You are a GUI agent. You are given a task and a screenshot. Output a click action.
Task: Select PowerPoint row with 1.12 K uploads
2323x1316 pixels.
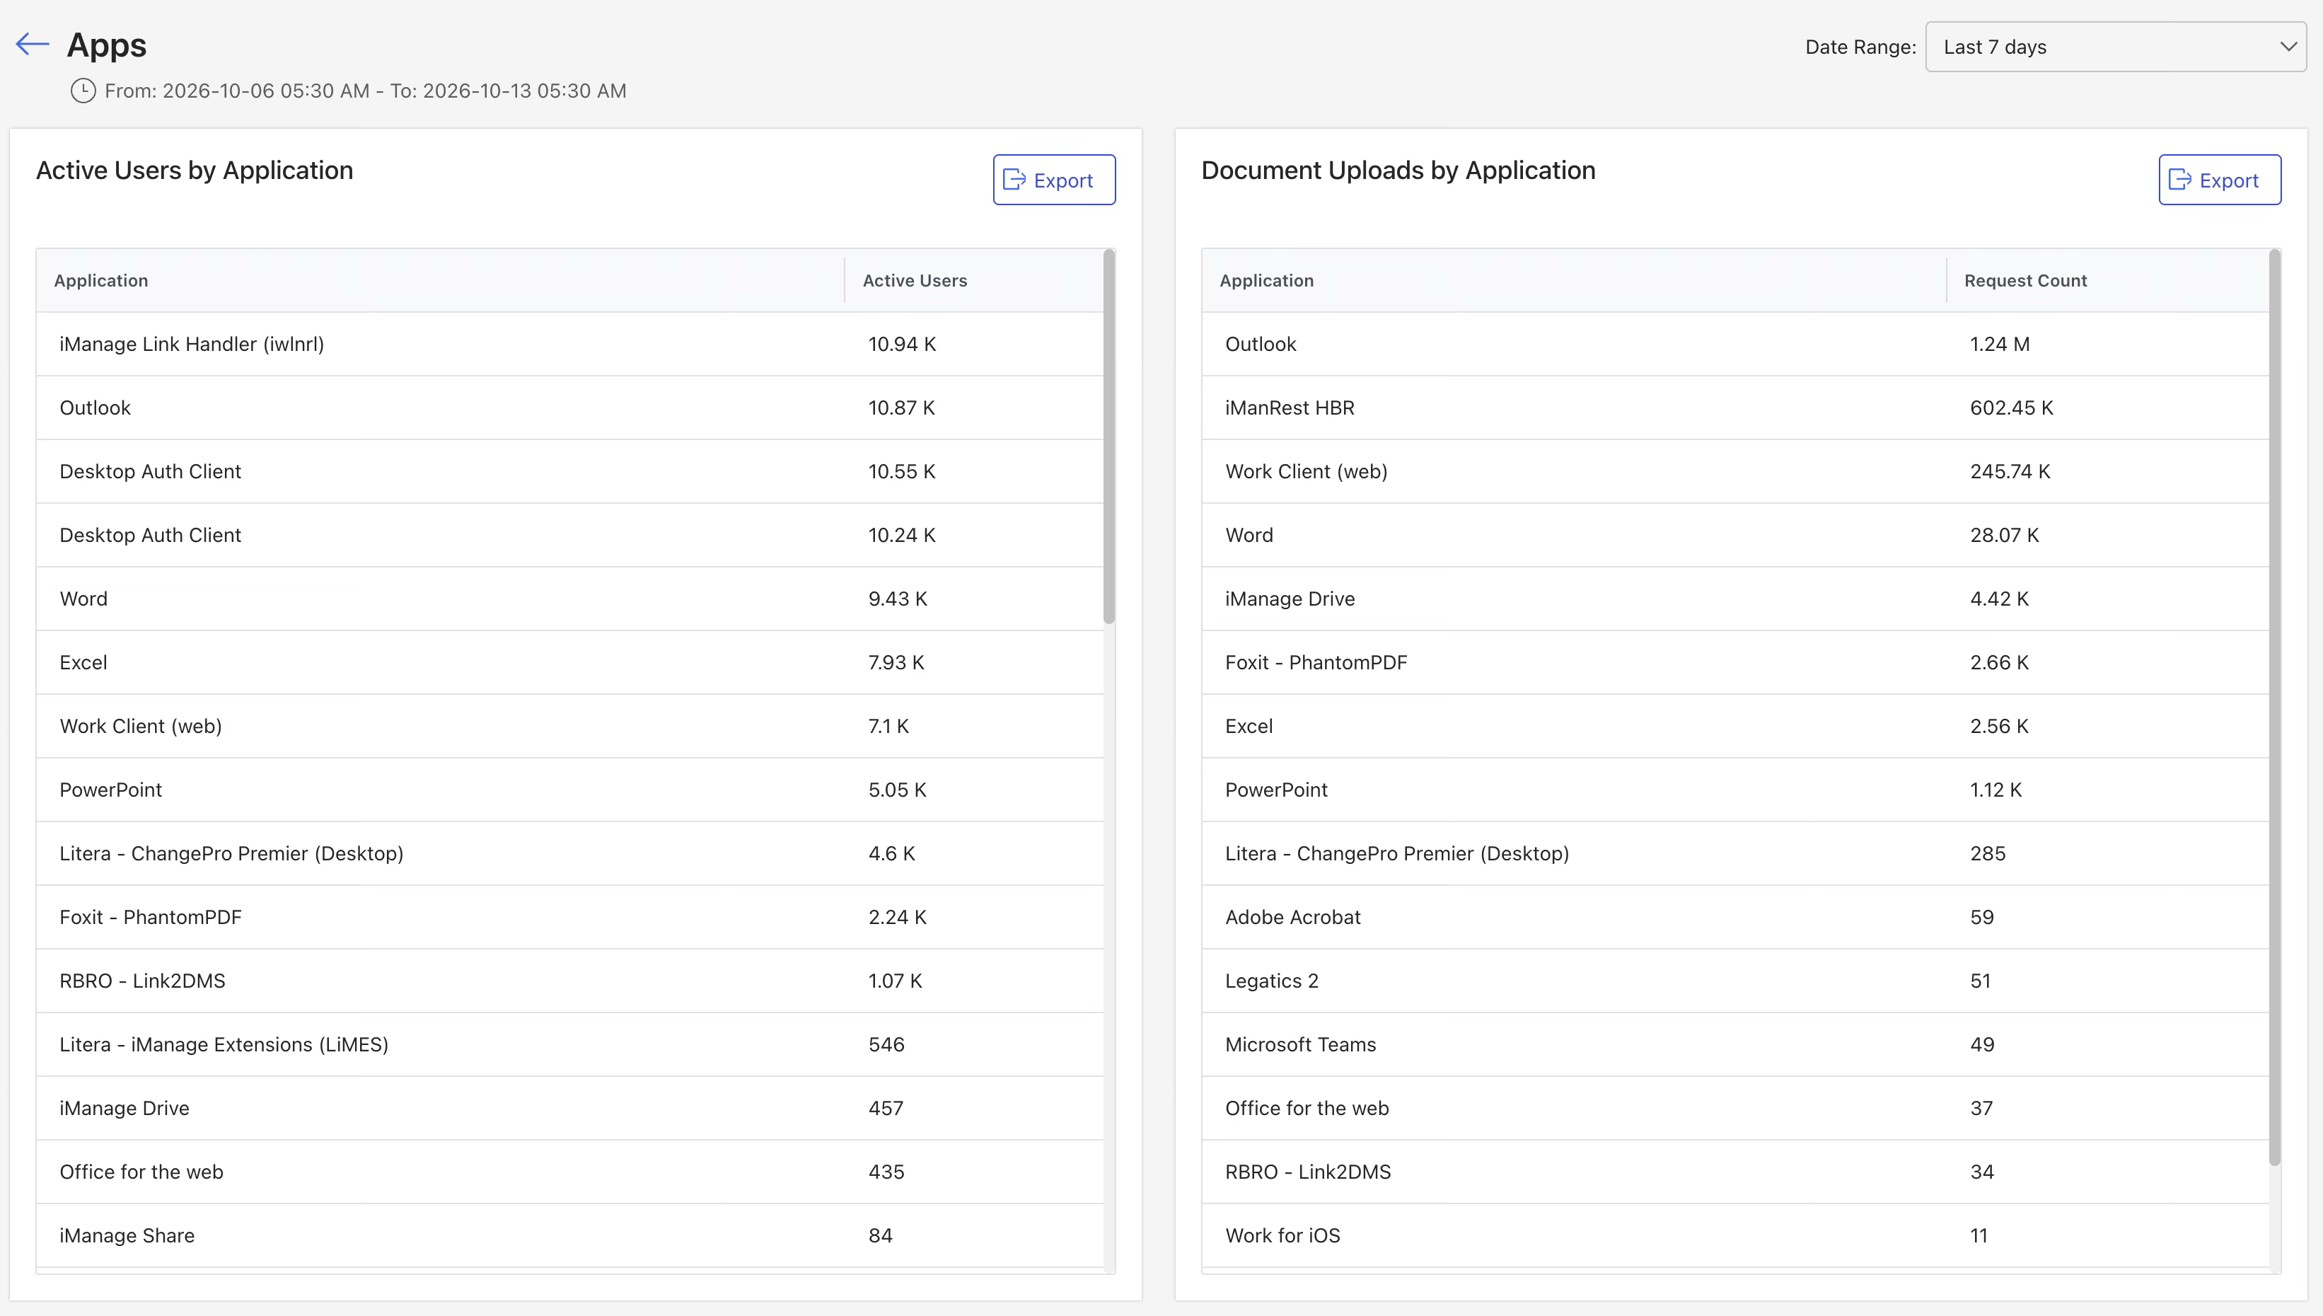(x=1734, y=790)
